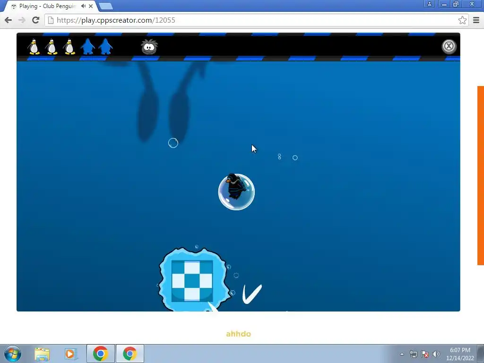
Task: Switch to first Chrome taskbar window
Action: (x=100, y=354)
